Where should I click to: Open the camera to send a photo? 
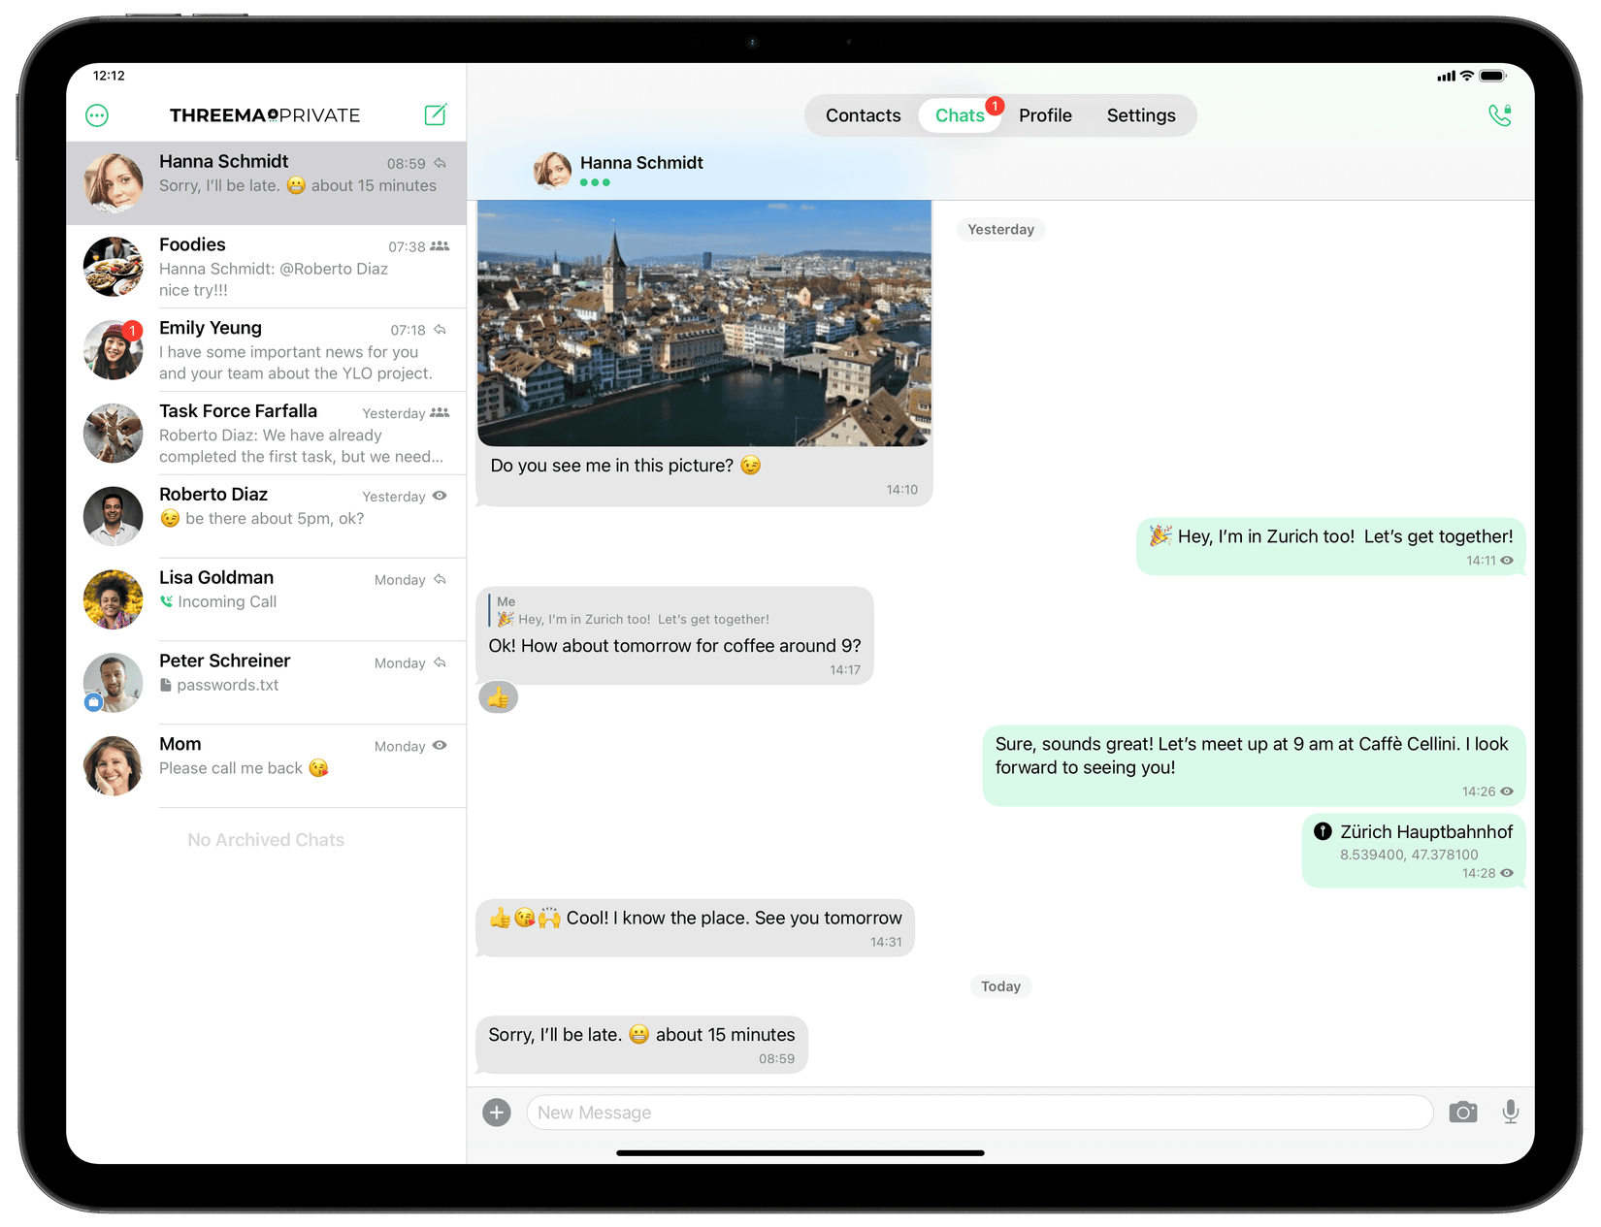[1463, 1112]
